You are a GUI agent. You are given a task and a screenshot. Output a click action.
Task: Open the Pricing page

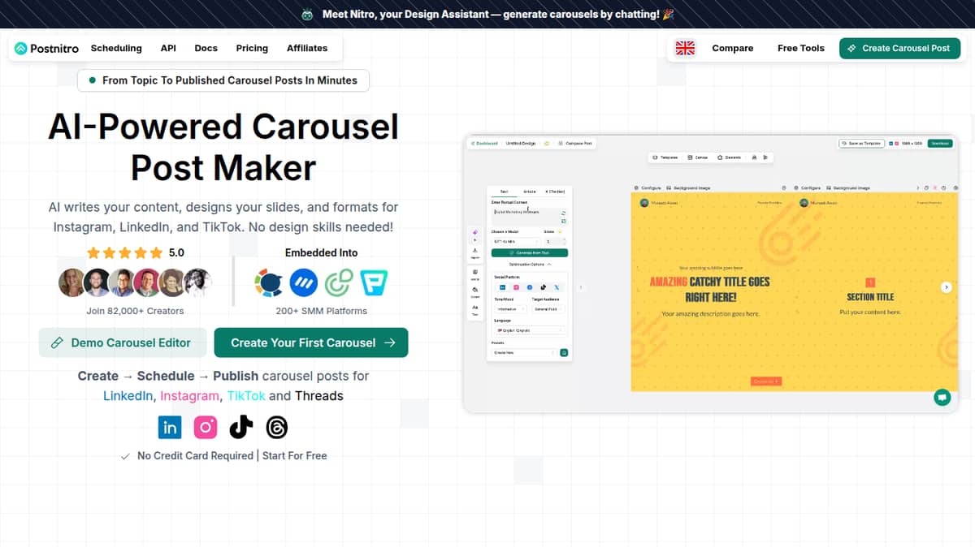[252, 48]
